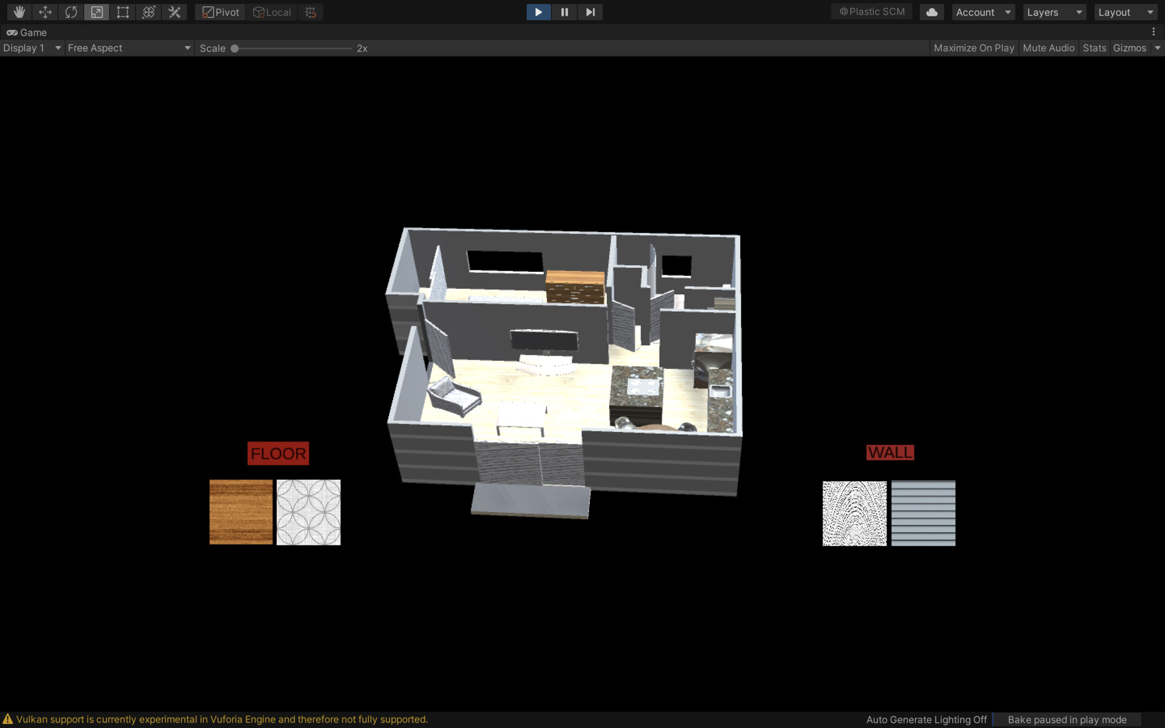Open the Layers dropdown
Image resolution: width=1165 pixels, height=728 pixels.
tap(1053, 12)
